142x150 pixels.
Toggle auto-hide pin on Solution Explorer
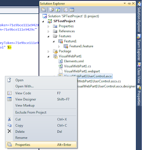click(129, 3)
